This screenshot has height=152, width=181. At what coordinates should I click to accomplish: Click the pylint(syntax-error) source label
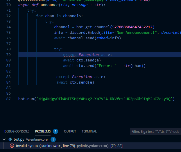point(93,146)
